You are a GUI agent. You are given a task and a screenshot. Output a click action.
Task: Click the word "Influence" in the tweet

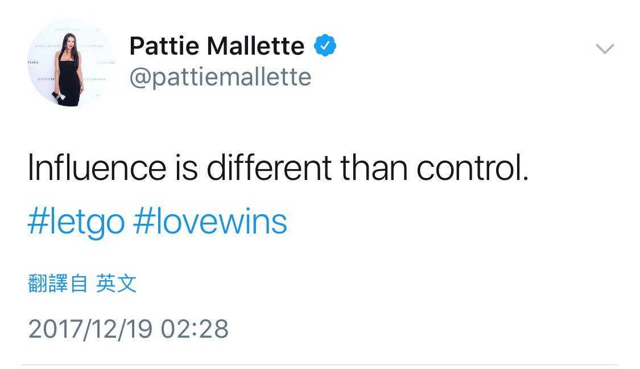(x=97, y=169)
